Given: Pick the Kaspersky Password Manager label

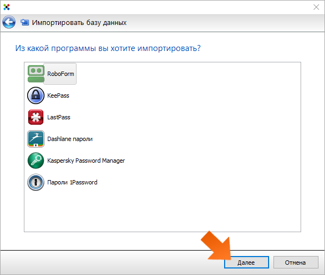Looking at the screenshot, I should click(86, 161).
